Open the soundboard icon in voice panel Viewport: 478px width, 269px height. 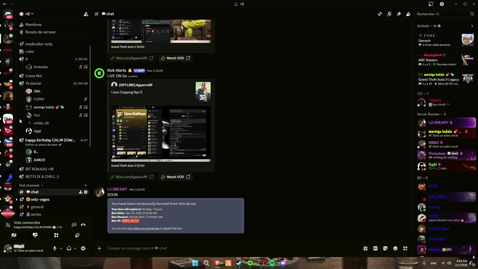point(77,235)
